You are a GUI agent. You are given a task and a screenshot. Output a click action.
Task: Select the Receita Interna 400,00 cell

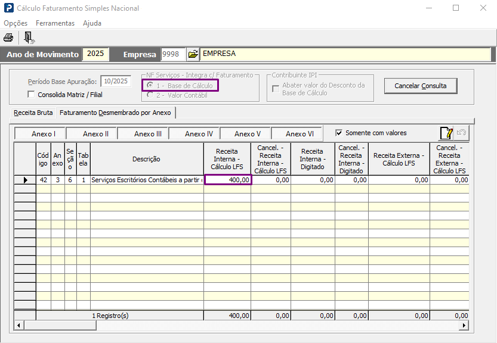tap(228, 180)
